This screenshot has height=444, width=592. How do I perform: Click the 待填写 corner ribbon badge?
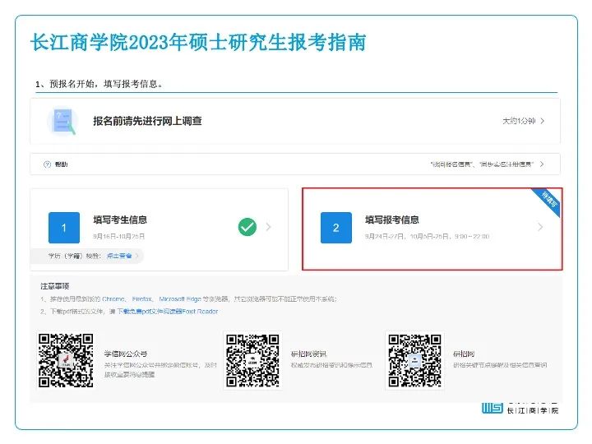(549, 200)
